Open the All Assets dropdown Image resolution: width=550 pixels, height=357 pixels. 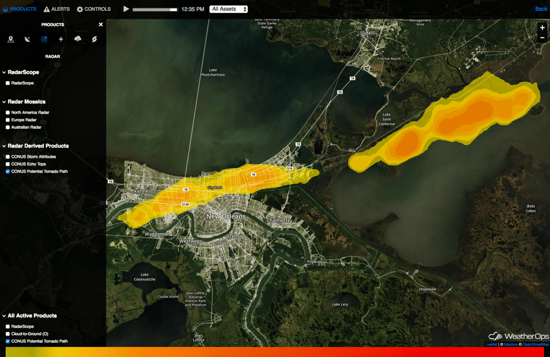pos(229,9)
